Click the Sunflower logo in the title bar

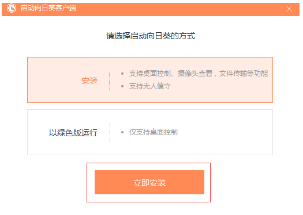click(12, 8)
